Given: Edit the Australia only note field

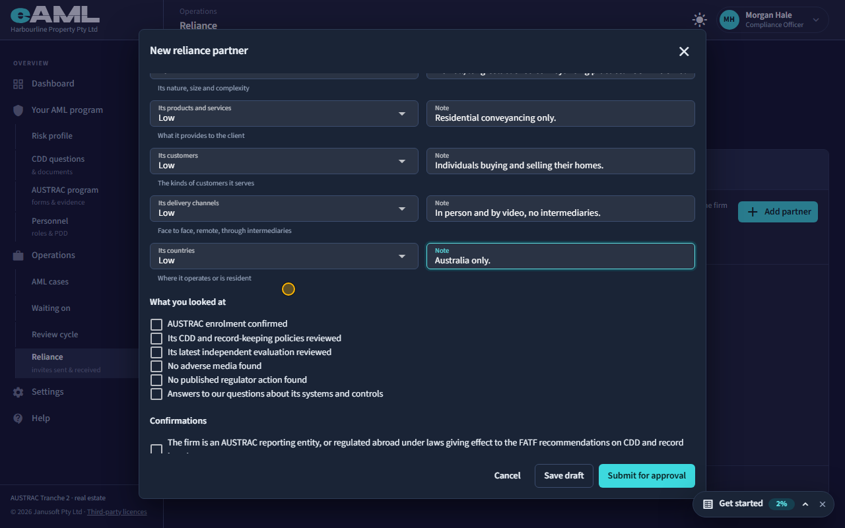Looking at the screenshot, I should pyautogui.click(x=560, y=256).
